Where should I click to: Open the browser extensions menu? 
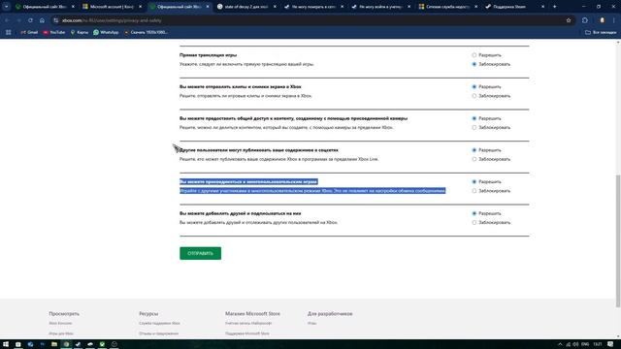tap(585, 20)
